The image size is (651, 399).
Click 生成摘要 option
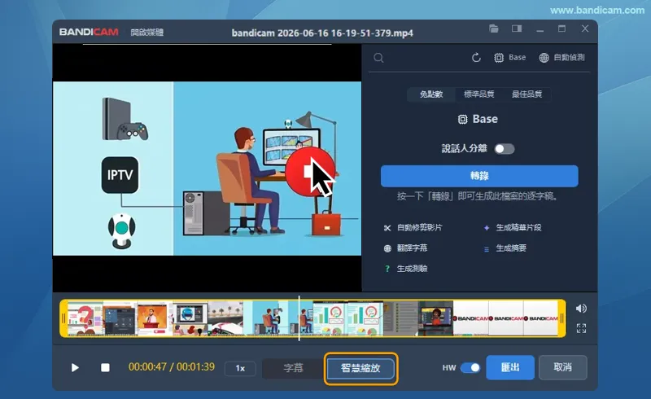(x=511, y=248)
